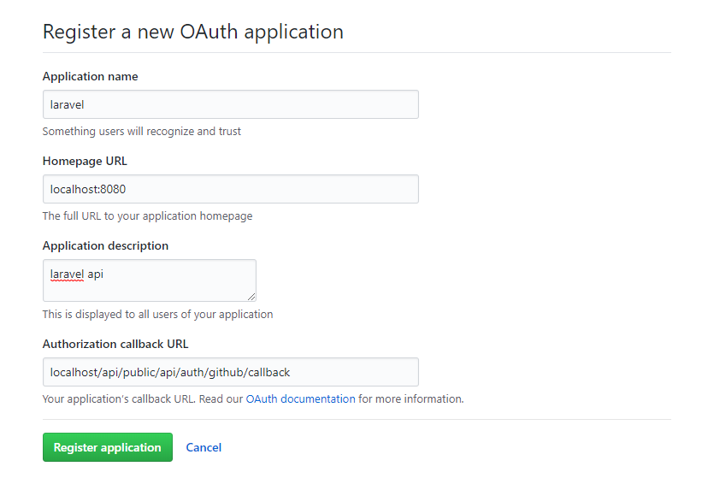Viewport: 720px width, 478px height.
Task: Click the Application name label
Action: coord(90,76)
